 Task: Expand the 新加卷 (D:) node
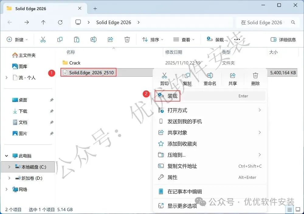click(x=9, y=178)
